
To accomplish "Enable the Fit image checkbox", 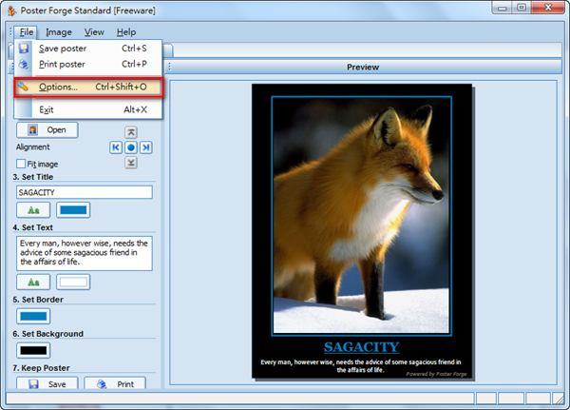I will click(x=22, y=164).
